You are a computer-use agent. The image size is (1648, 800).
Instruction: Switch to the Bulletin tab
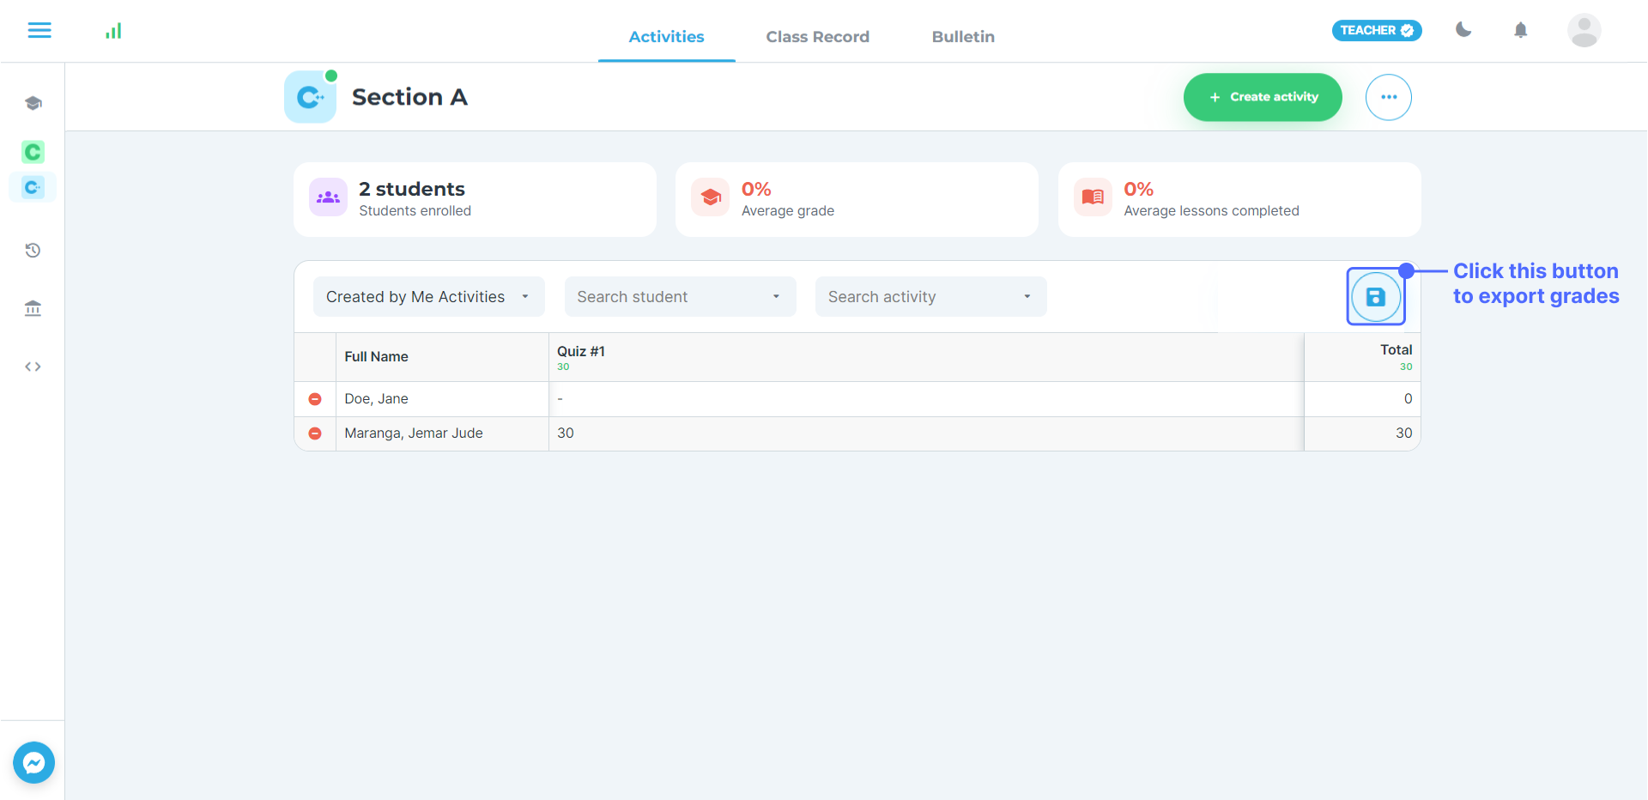tap(963, 37)
